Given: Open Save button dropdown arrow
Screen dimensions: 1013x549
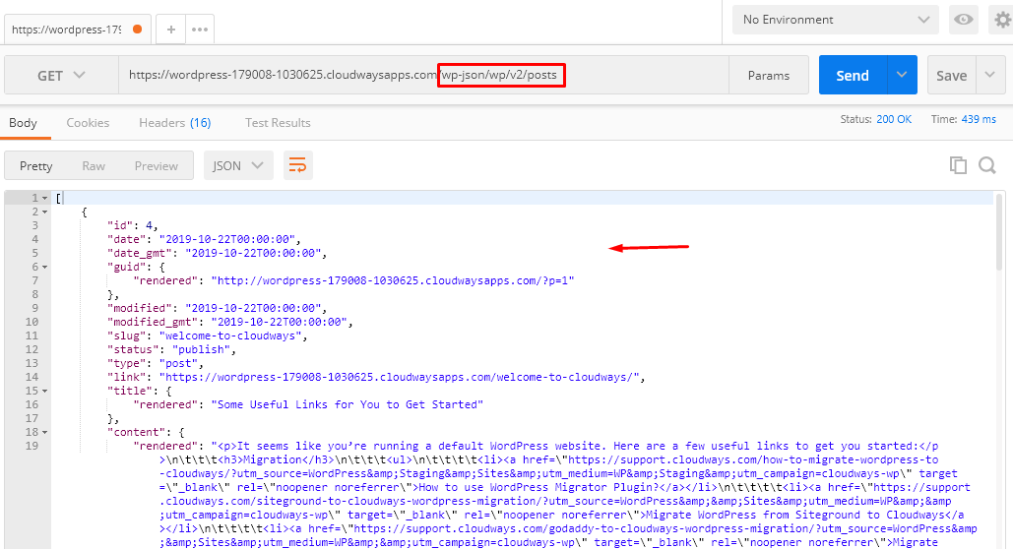Looking at the screenshot, I should coord(989,75).
